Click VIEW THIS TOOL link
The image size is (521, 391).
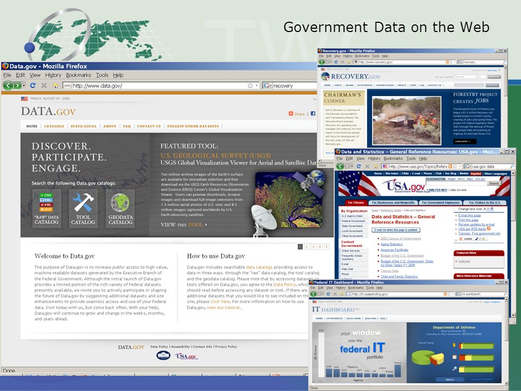point(184,225)
